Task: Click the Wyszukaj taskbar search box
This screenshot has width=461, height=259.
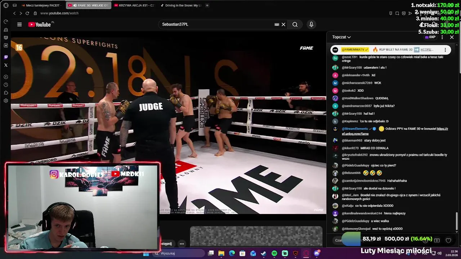Action: (178, 254)
